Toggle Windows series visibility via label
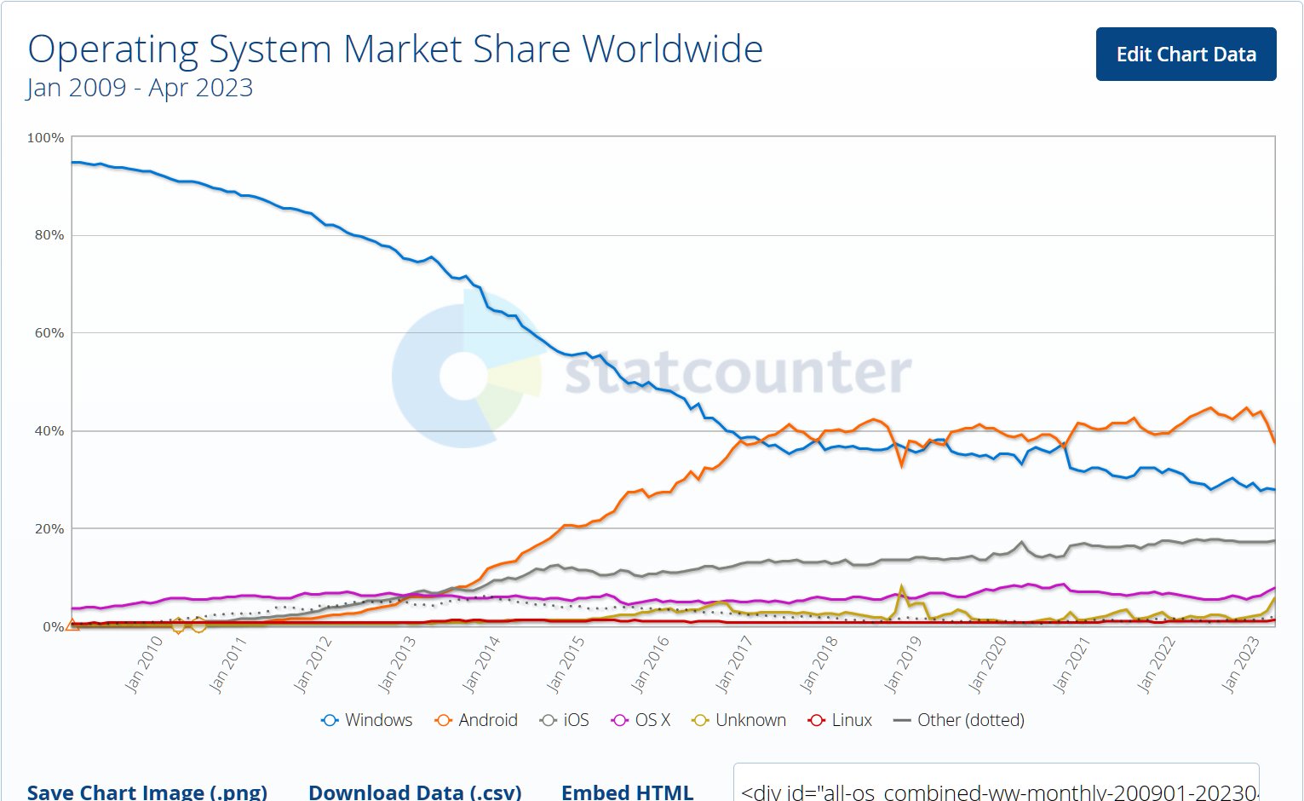This screenshot has width=1304, height=801. point(378,720)
